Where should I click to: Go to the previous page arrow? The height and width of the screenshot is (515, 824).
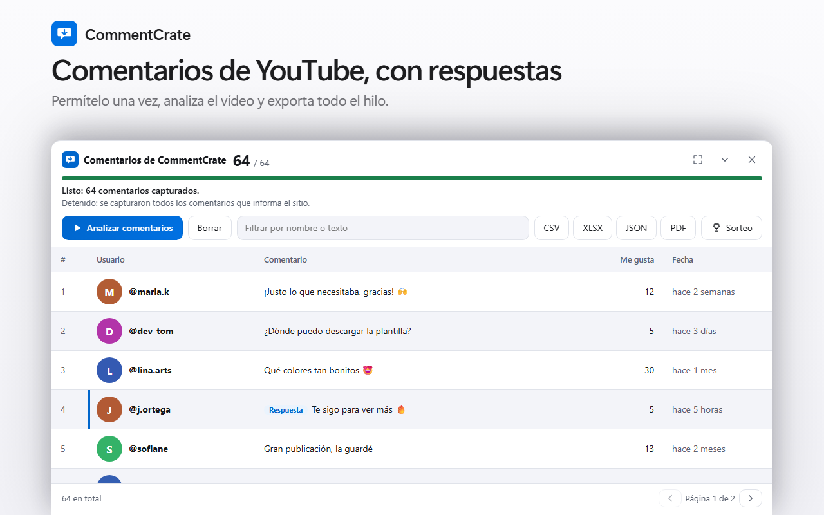669,498
